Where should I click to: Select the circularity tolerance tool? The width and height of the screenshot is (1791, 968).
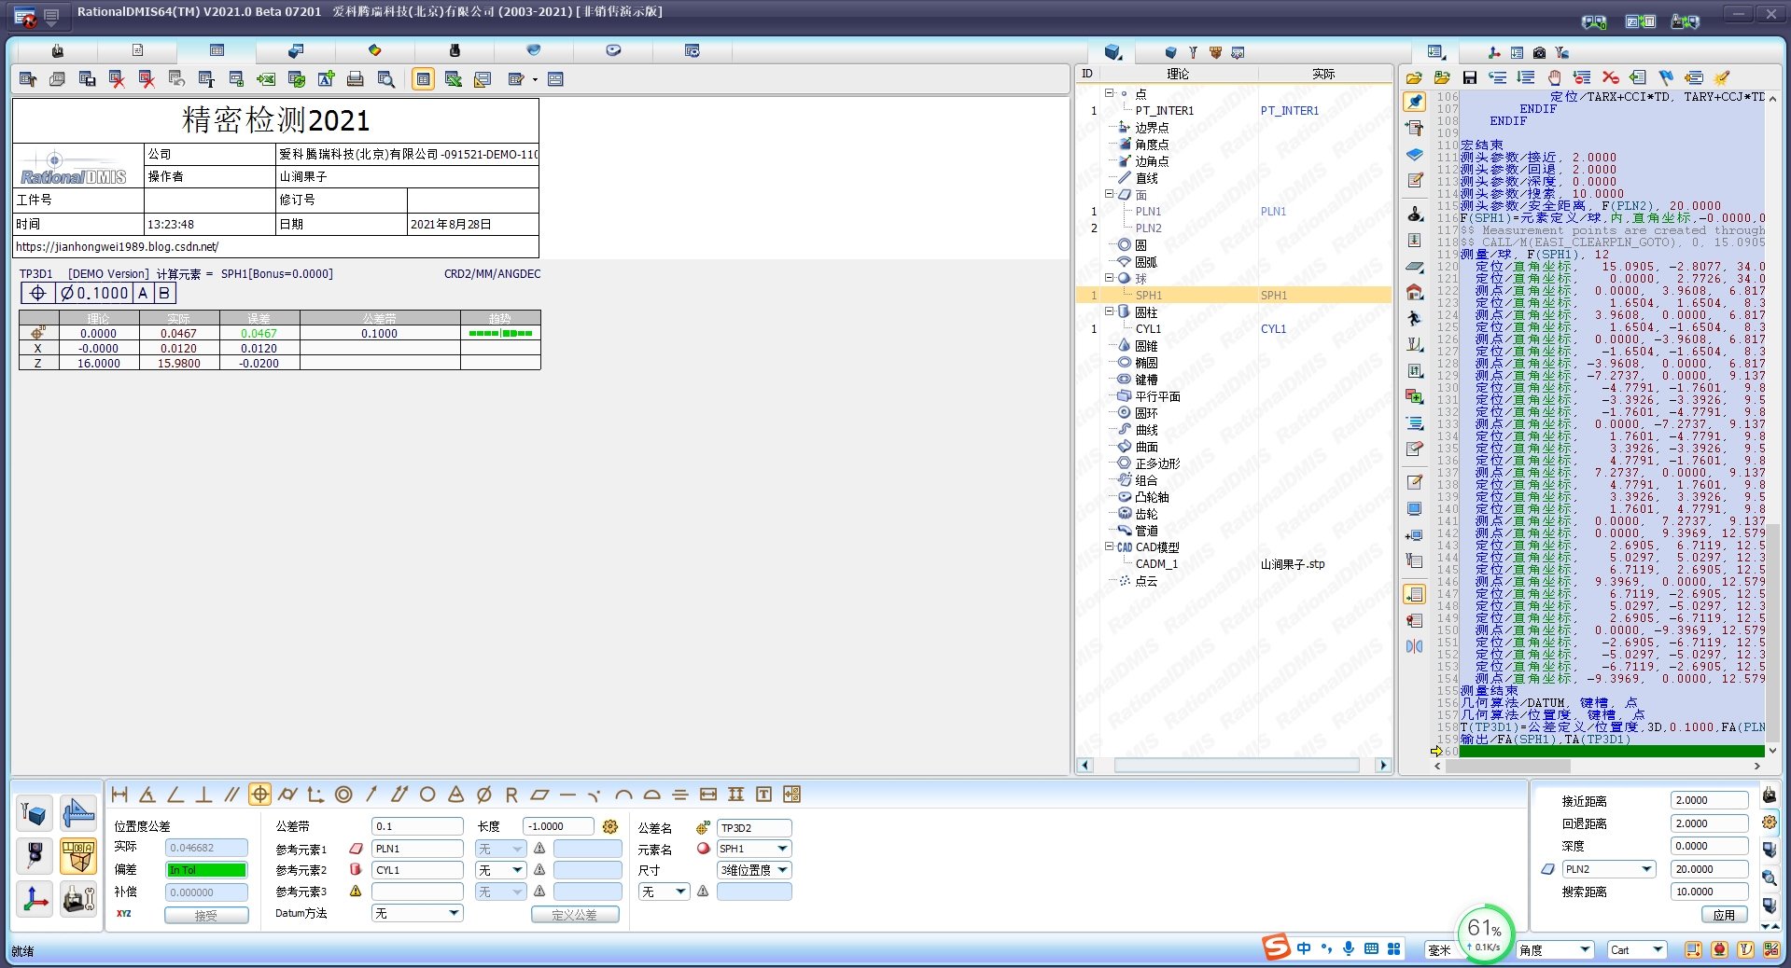427,795
